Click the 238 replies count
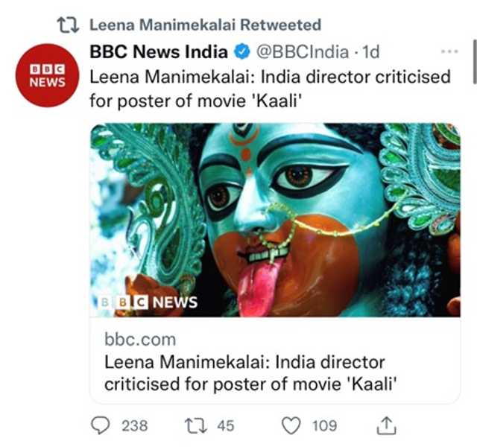477x447 pixels. pos(134,425)
